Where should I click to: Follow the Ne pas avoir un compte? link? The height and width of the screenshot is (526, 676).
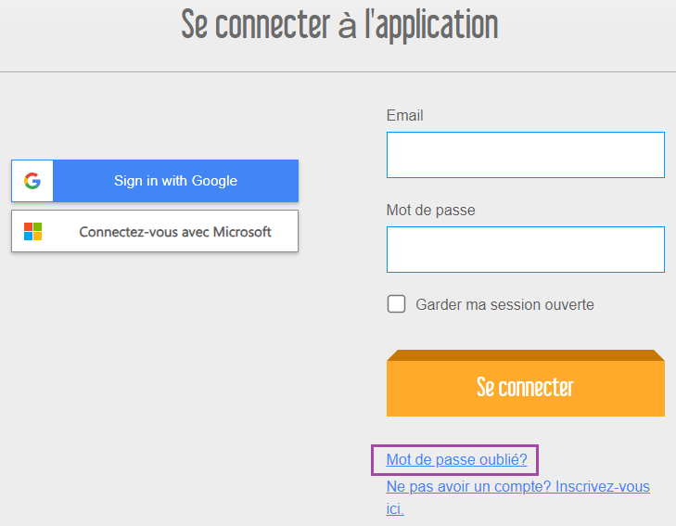468,486
